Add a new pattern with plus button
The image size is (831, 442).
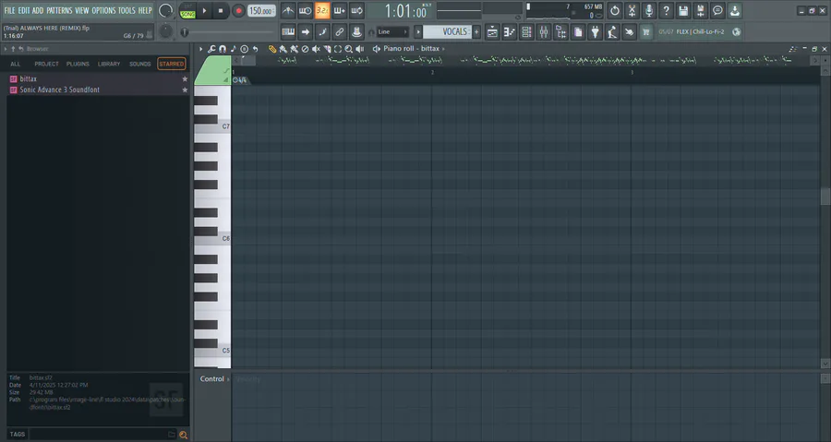tap(476, 31)
